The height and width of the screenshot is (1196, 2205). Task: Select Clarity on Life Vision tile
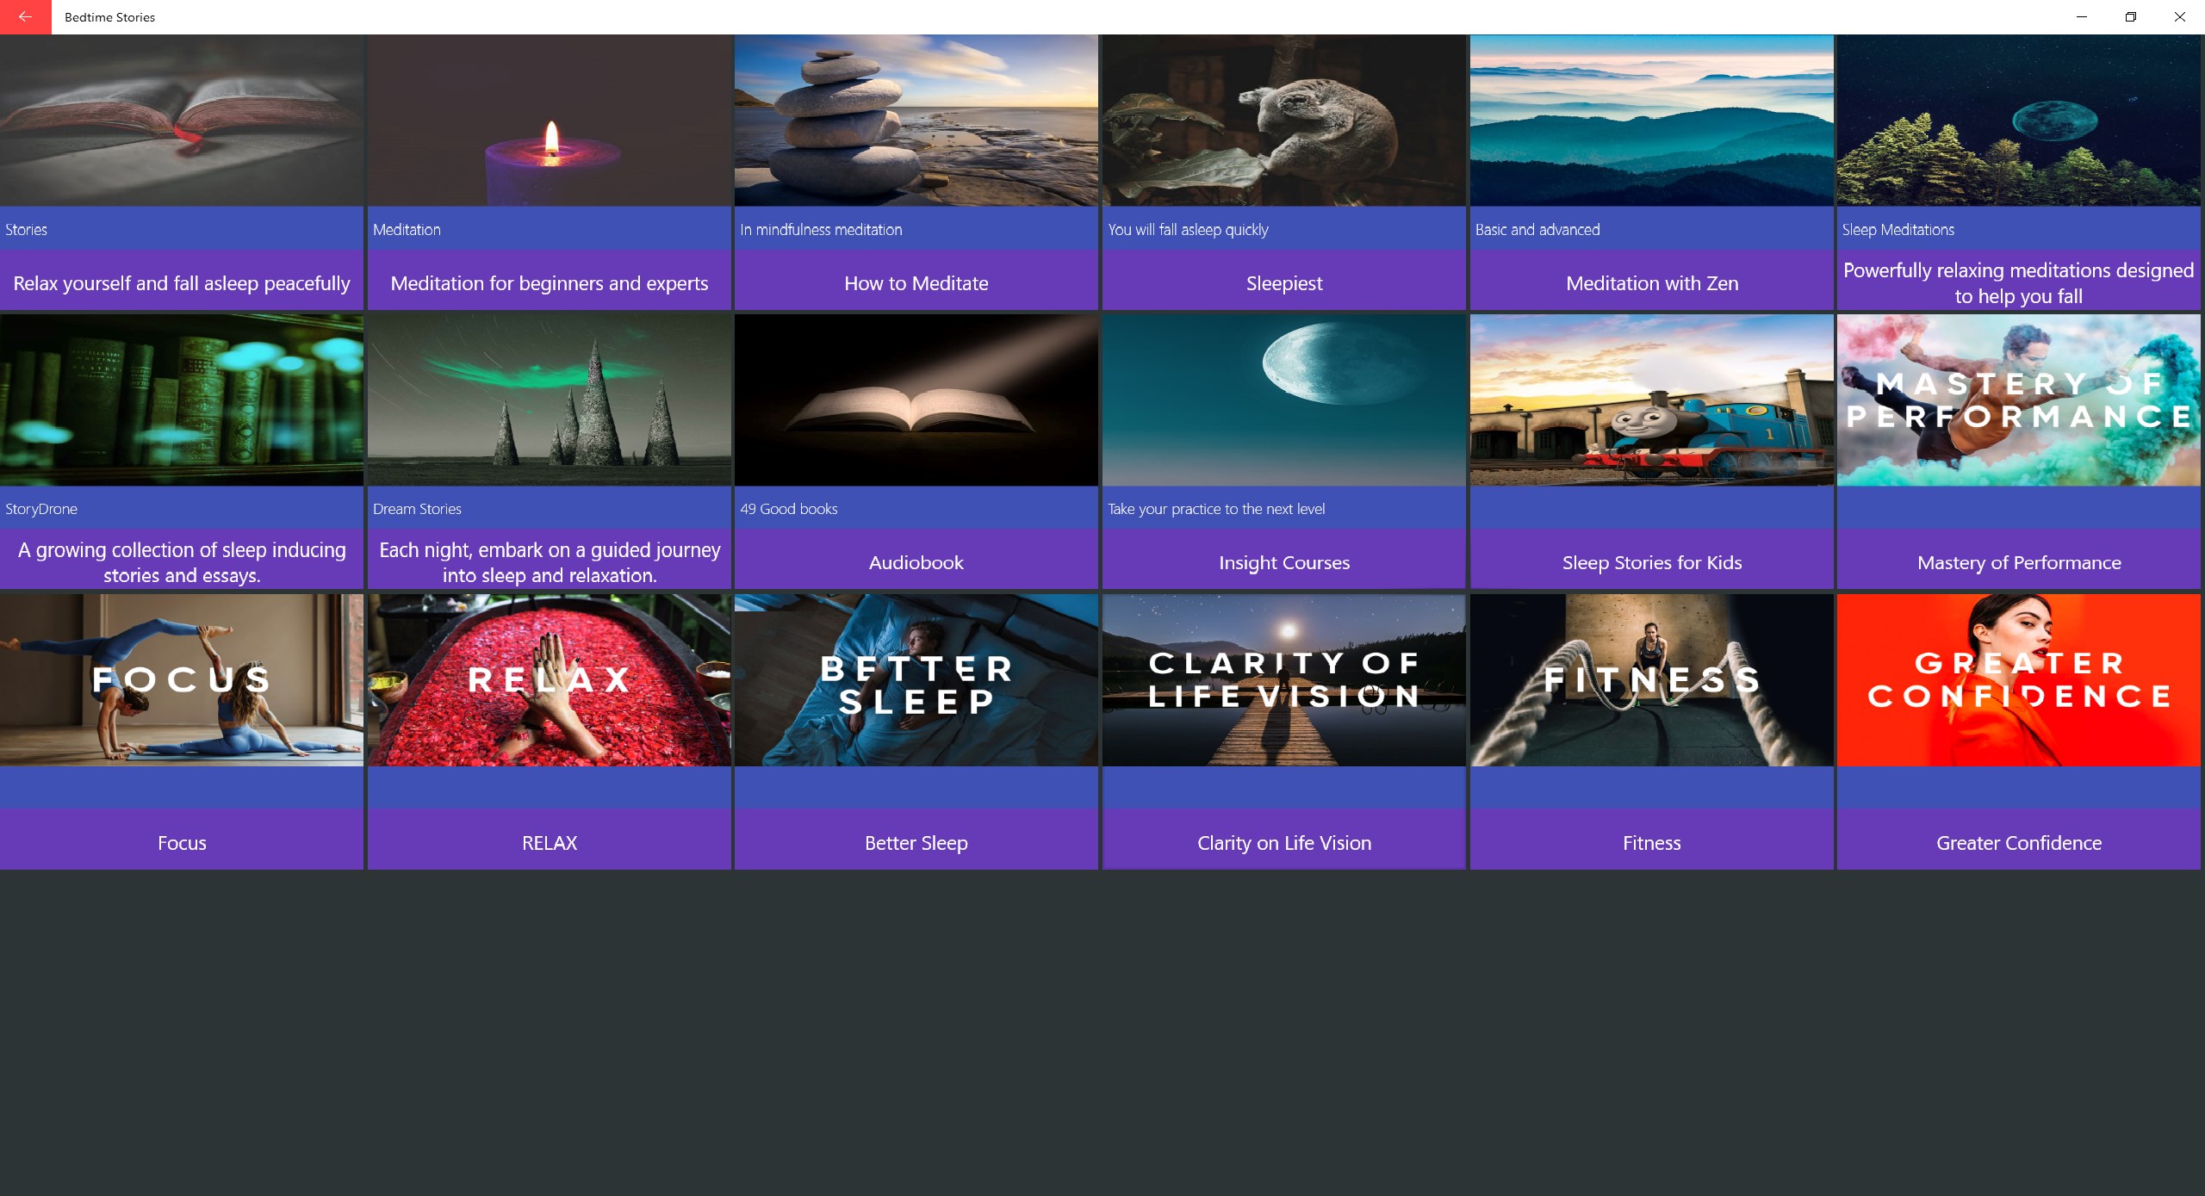point(1283,680)
